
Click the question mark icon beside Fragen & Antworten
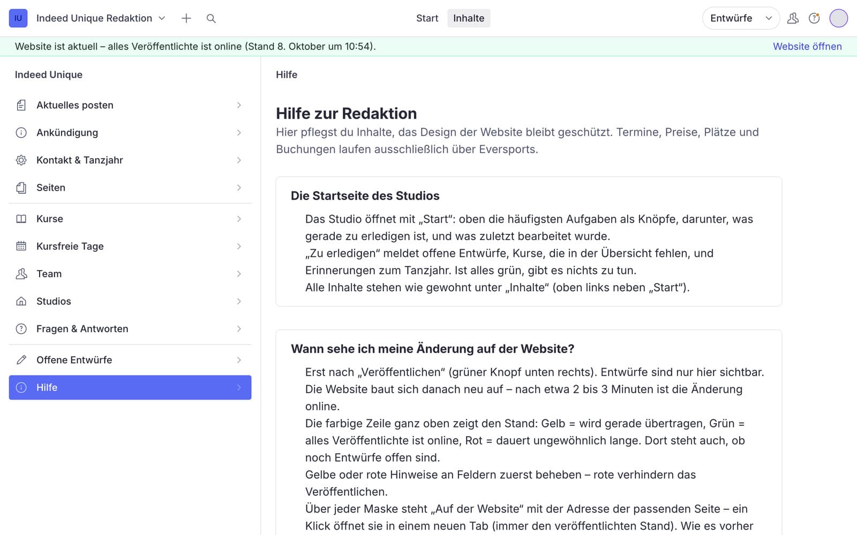(21, 329)
